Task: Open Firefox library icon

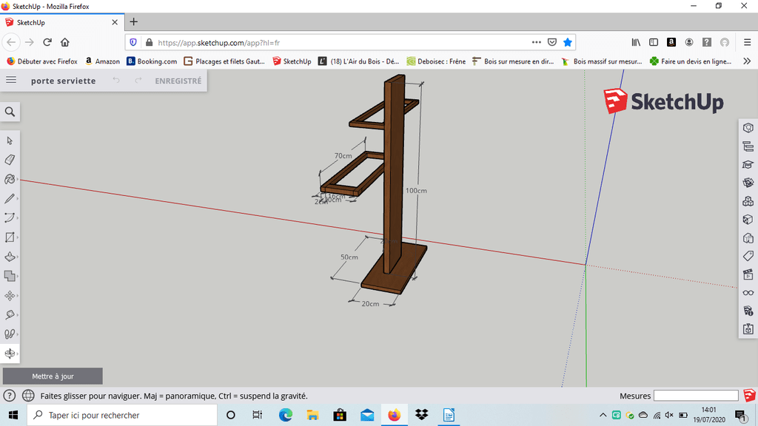Action: pos(636,42)
